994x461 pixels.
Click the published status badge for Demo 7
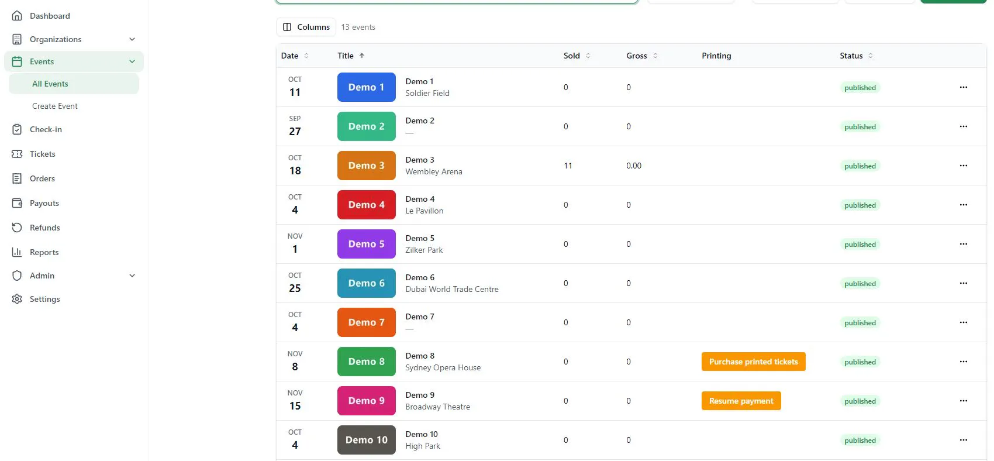[860, 323]
